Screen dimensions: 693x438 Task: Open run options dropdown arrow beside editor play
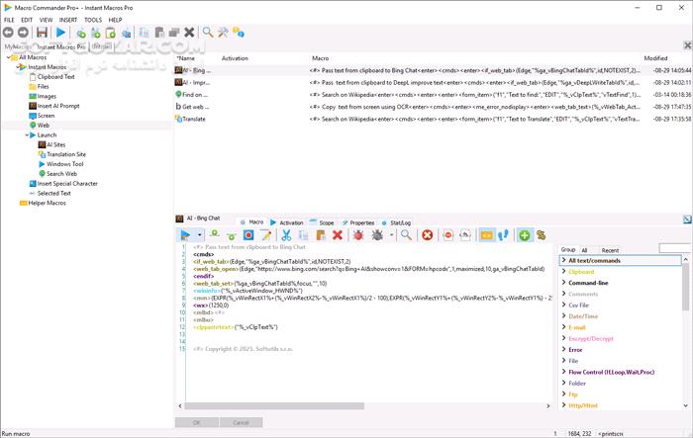(199, 235)
